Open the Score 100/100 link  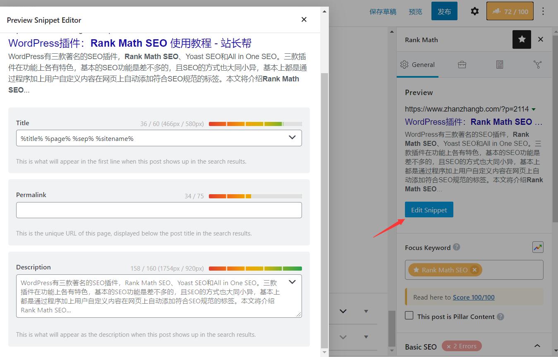click(473, 297)
